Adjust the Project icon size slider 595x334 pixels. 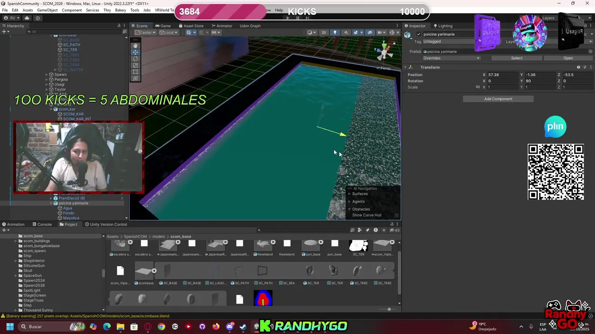tap(389, 309)
